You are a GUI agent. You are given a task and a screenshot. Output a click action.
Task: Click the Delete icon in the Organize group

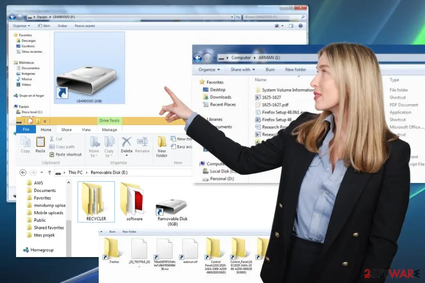coord(126,141)
